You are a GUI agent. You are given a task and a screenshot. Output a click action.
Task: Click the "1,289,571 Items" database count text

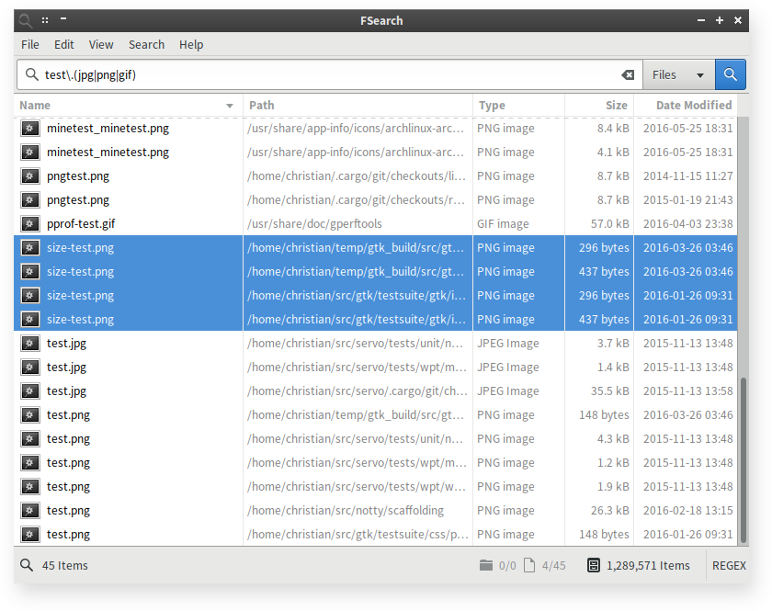click(648, 566)
